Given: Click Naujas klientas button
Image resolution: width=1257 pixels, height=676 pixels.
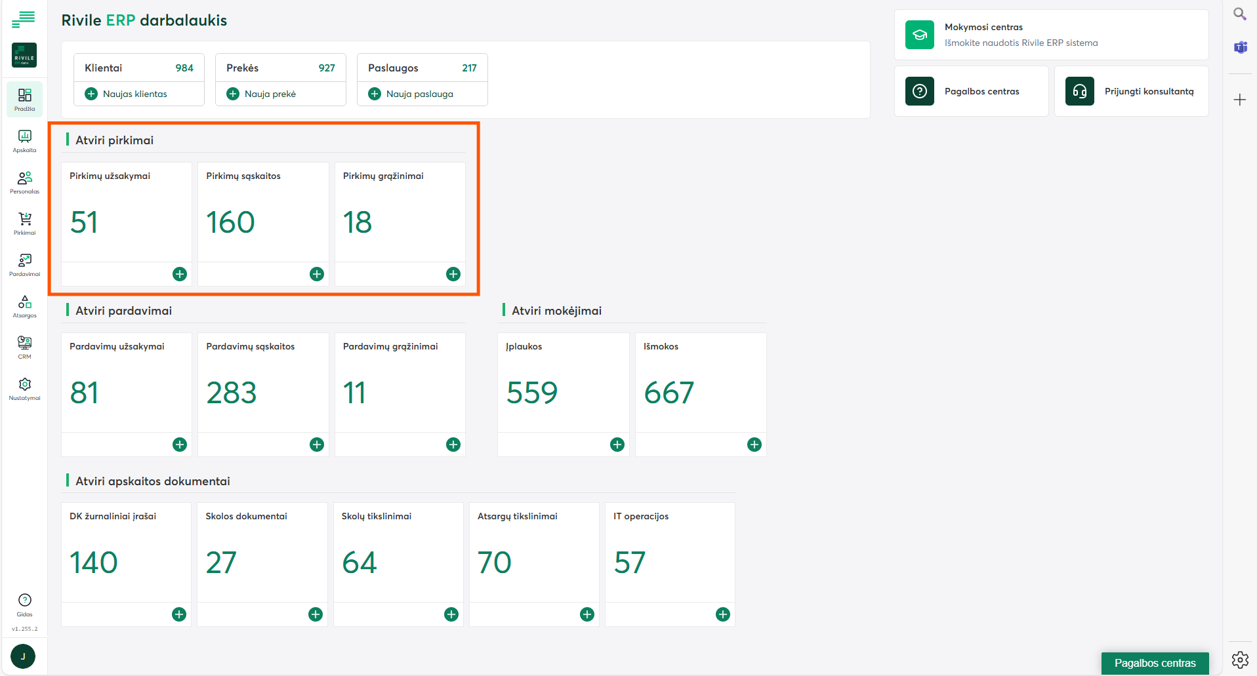Looking at the screenshot, I should pos(127,94).
